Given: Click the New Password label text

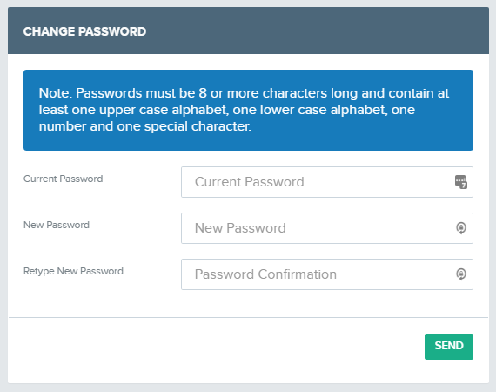Looking at the screenshot, I should [57, 225].
